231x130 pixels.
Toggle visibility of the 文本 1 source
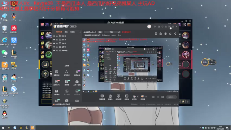[54, 40]
